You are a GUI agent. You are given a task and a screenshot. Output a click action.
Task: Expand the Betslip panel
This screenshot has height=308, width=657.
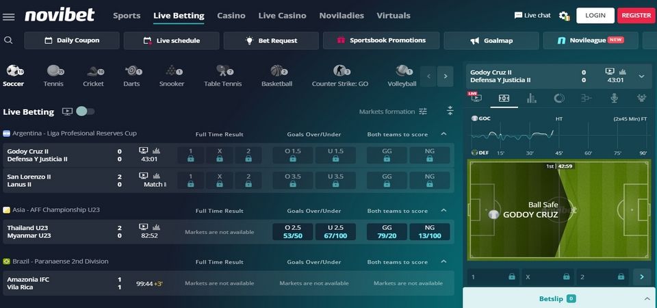pyautogui.click(x=560, y=299)
